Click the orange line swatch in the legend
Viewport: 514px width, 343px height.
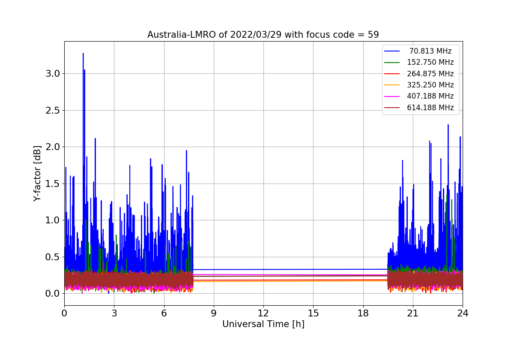tap(392, 85)
